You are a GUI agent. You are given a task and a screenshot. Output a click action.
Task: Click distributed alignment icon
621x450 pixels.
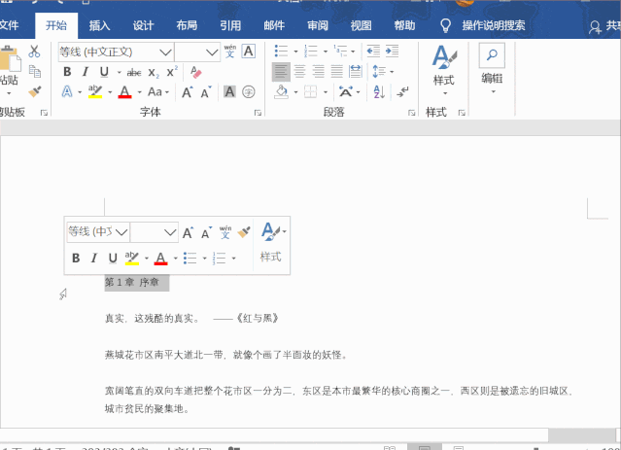click(x=356, y=72)
